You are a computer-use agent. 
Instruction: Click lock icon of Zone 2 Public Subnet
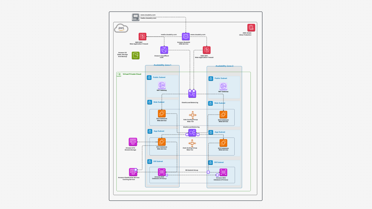(x=211, y=79)
